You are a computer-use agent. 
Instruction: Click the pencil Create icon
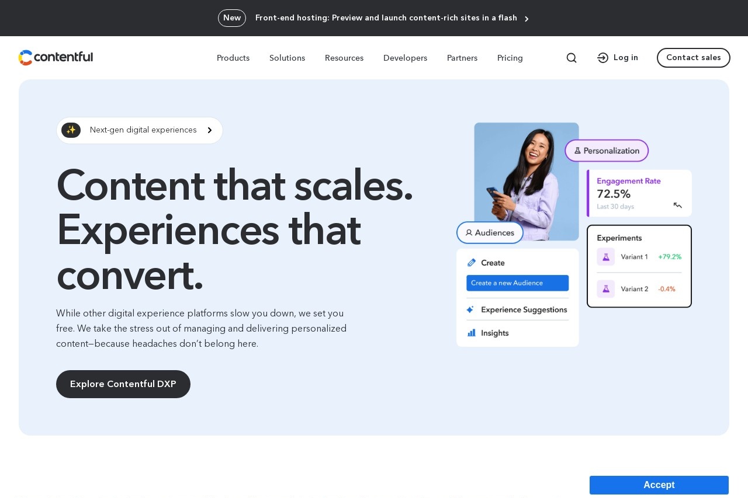click(472, 263)
